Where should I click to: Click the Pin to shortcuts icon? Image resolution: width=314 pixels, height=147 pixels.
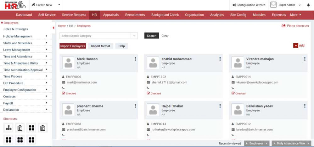click(283, 26)
